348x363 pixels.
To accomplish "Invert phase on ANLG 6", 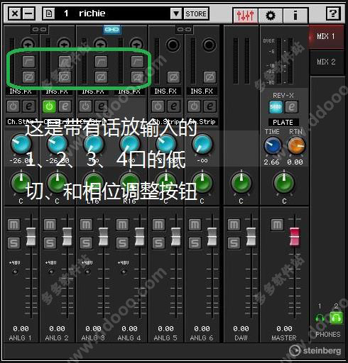I will 210,77.
